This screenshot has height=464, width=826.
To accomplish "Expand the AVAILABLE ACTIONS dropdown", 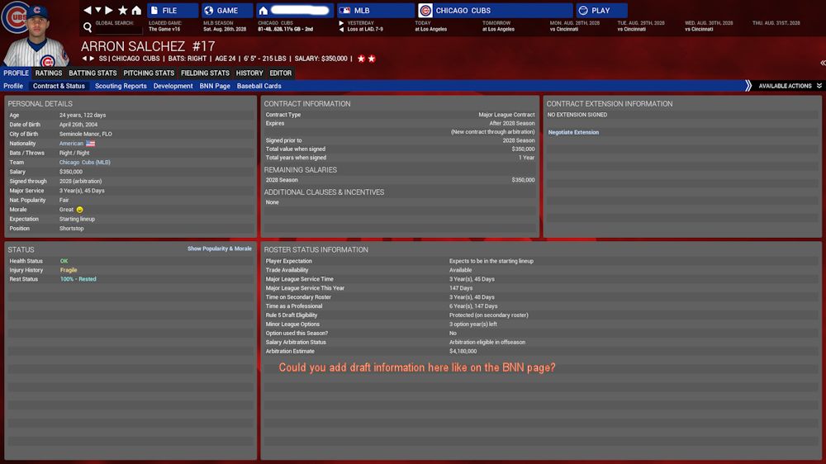I will (x=790, y=86).
